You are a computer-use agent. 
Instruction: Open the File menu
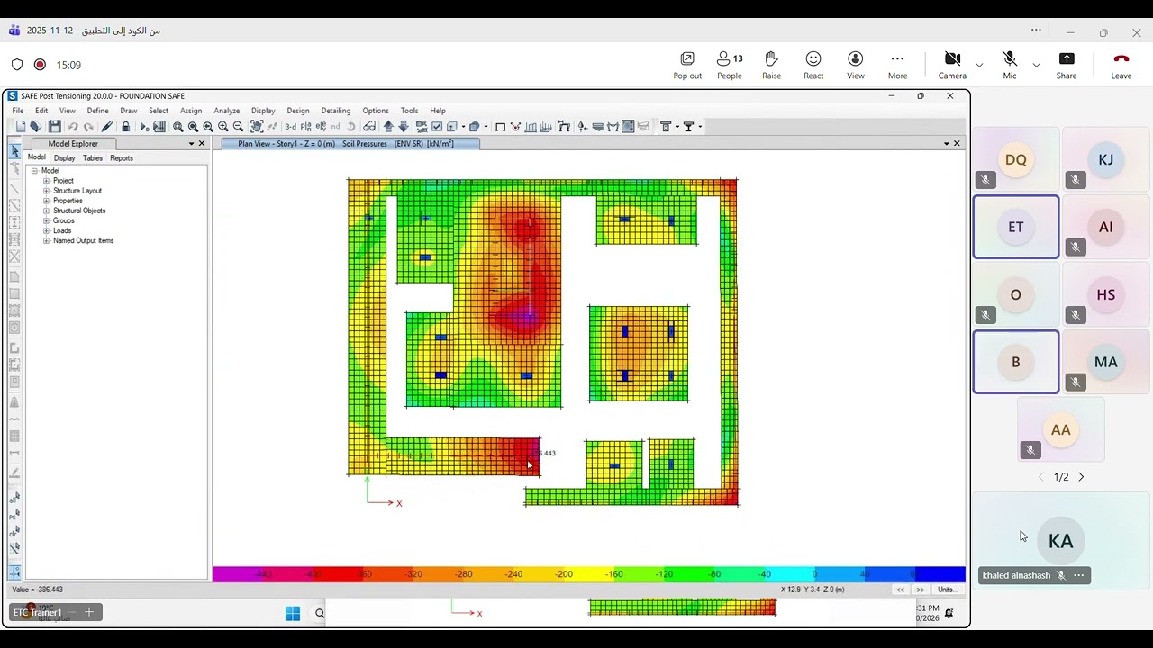pyautogui.click(x=18, y=111)
